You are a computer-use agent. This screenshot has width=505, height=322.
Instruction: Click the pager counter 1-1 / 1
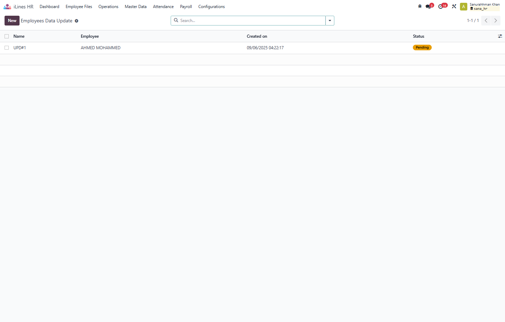pyautogui.click(x=473, y=21)
